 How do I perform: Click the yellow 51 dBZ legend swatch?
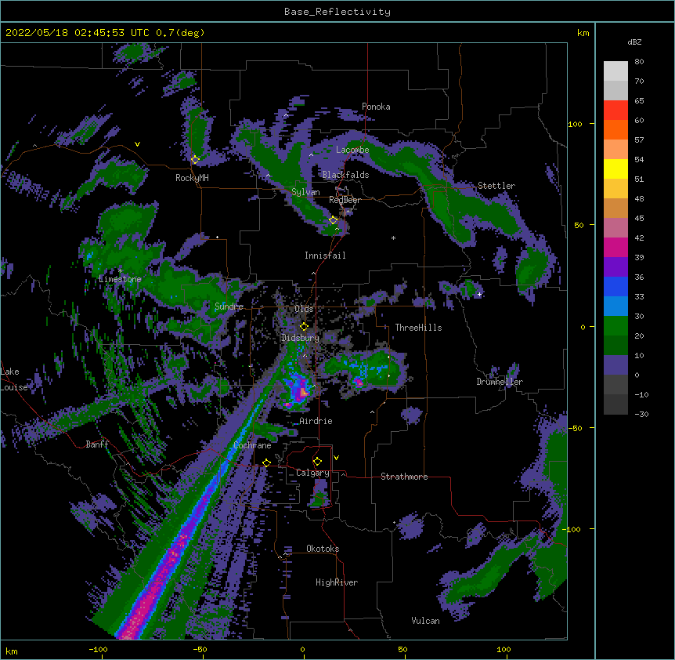click(615, 169)
